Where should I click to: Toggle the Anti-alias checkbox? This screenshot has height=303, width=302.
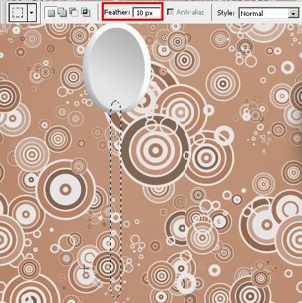coord(170,12)
